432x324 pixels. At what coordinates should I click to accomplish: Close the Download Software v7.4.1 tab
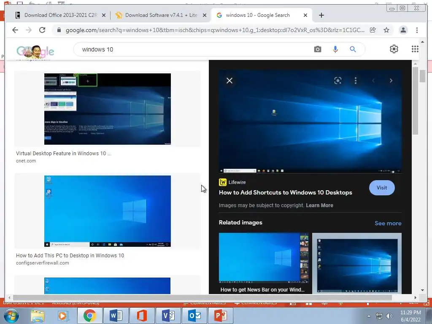click(x=205, y=15)
